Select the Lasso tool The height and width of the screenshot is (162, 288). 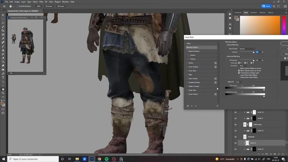point(3,23)
